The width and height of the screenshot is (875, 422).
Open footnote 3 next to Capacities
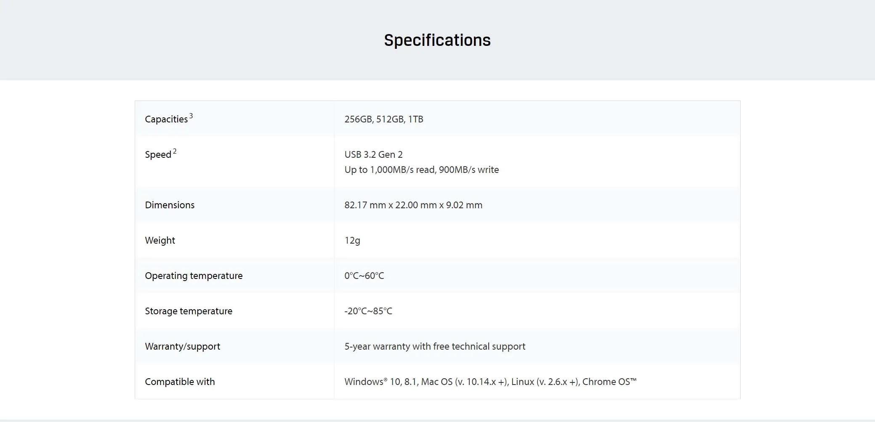tap(191, 116)
